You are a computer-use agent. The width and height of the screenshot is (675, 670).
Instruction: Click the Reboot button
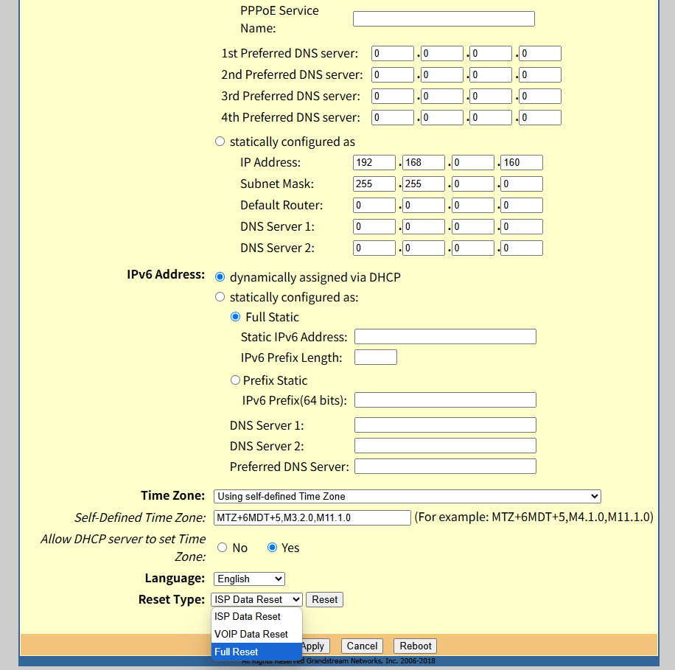click(416, 646)
